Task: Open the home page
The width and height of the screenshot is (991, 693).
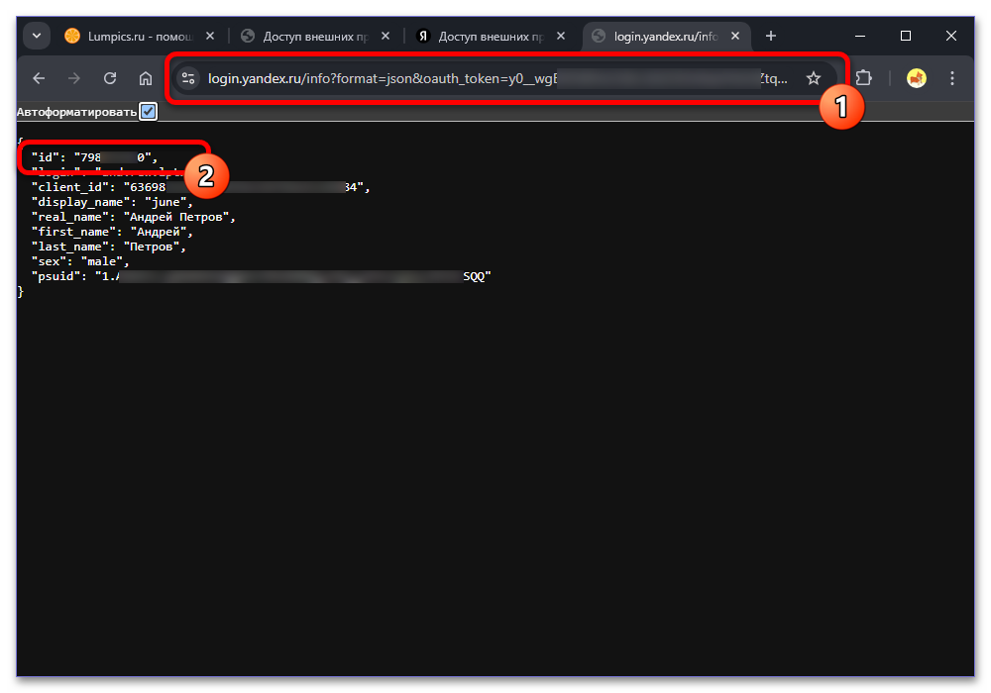Action: (146, 78)
